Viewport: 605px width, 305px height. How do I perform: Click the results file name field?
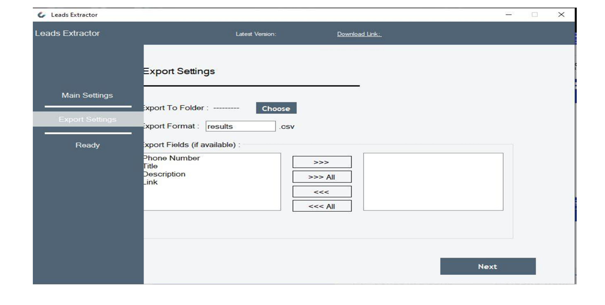240,126
